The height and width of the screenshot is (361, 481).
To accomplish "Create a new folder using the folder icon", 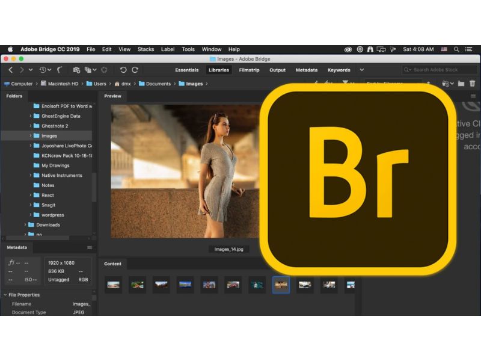I will [461, 83].
